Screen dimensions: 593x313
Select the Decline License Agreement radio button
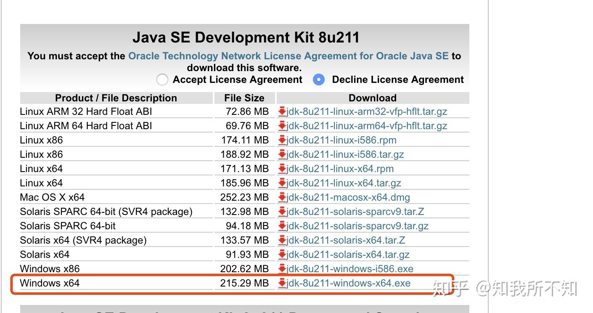319,80
